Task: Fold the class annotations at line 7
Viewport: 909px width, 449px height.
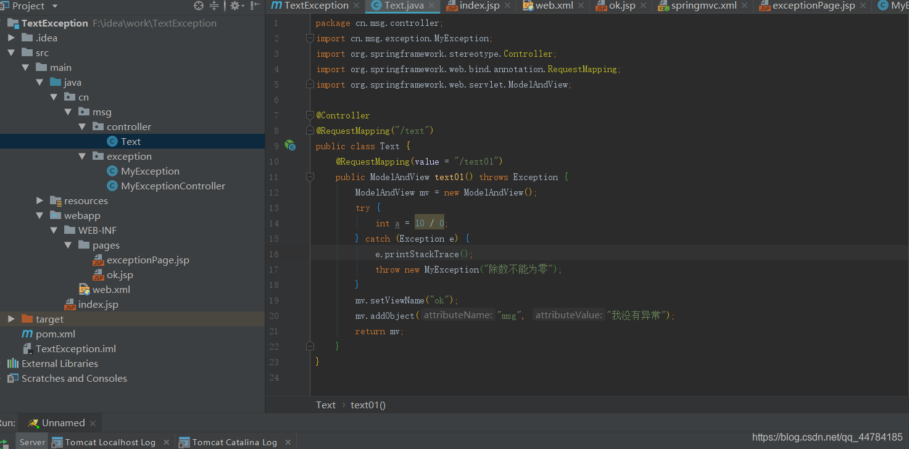Action: coord(310,115)
